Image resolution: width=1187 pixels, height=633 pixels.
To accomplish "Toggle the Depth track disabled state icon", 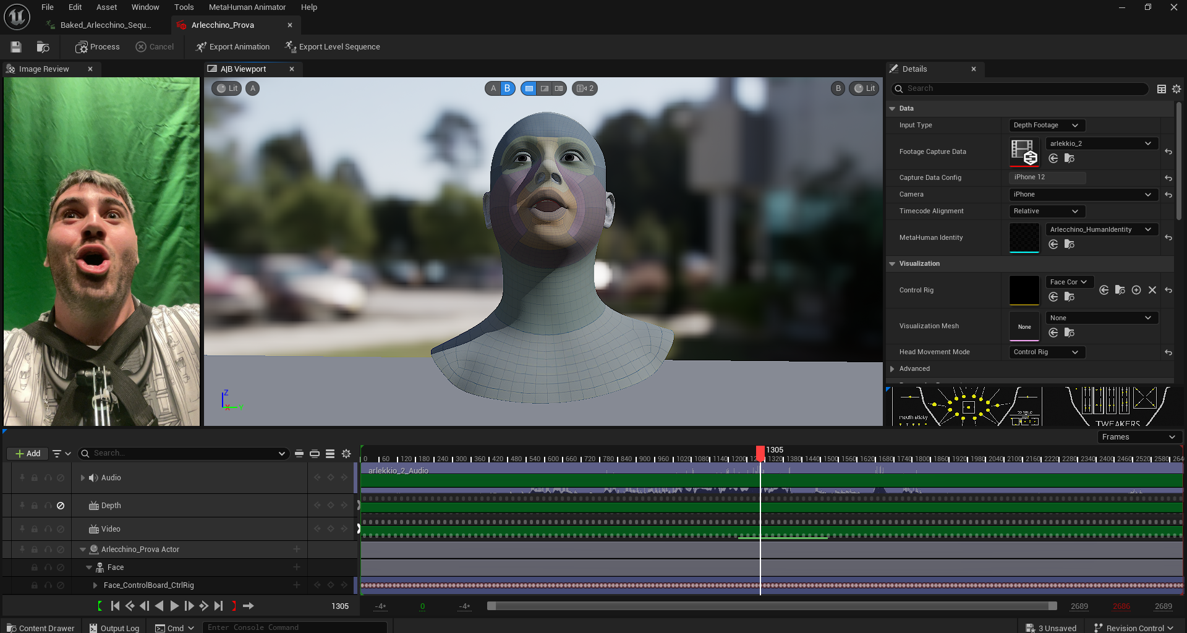I will pos(61,506).
